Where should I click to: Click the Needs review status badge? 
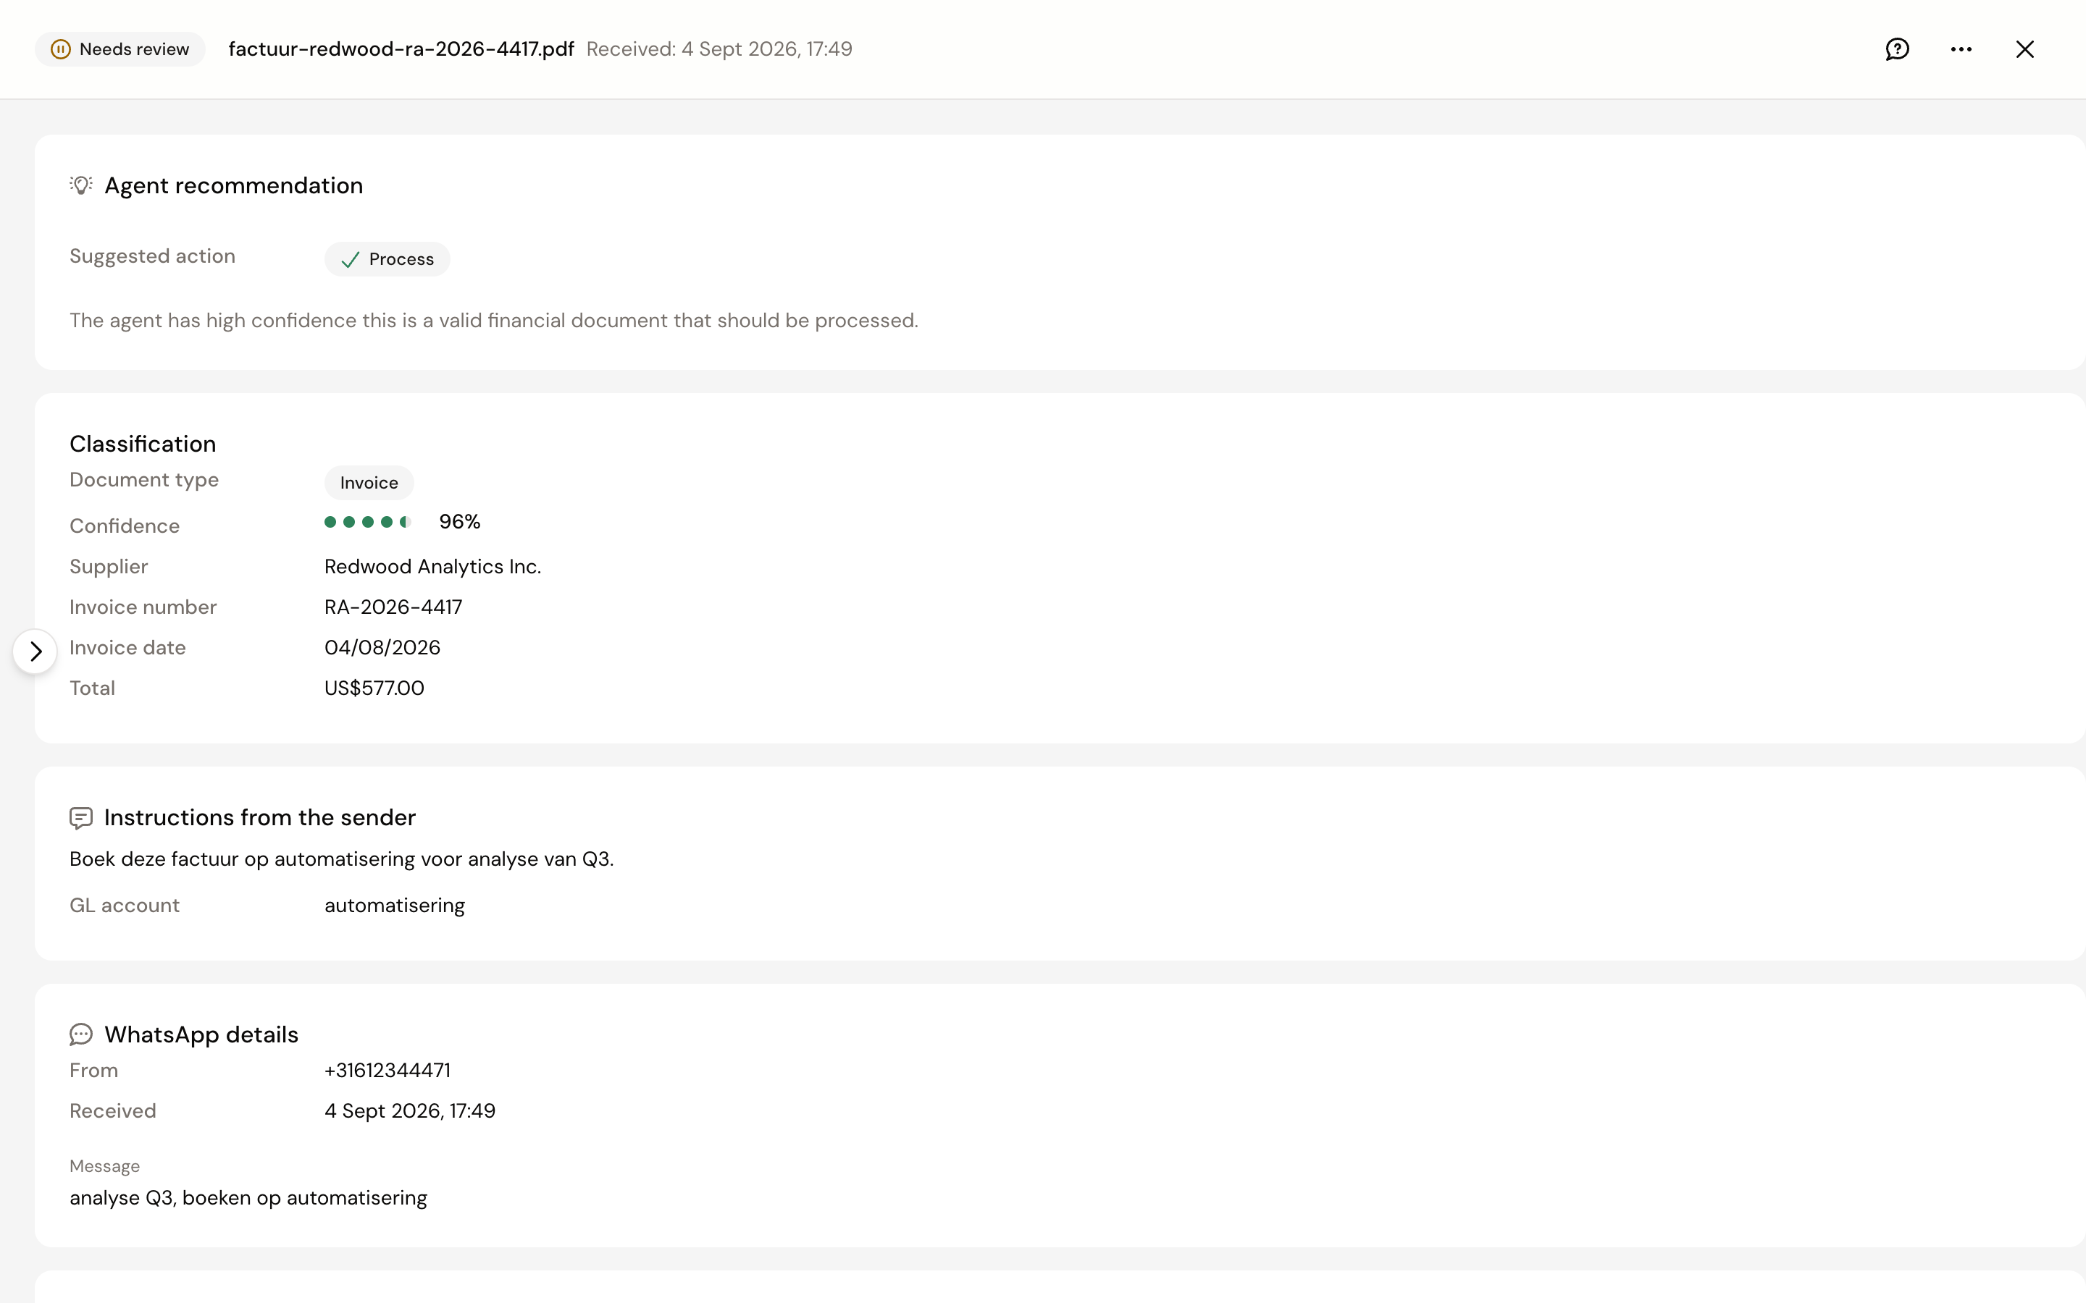point(121,49)
